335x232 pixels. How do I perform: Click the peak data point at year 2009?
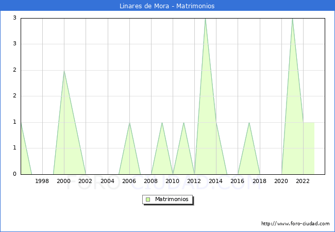162,122
